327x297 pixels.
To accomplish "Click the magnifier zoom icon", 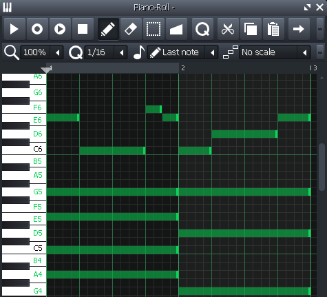I will click(x=12, y=52).
